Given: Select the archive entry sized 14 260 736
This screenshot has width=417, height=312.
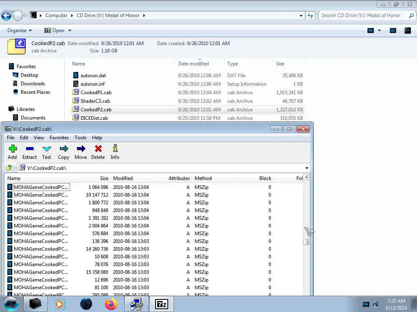Looking at the screenshot, I should coord(154,249).
